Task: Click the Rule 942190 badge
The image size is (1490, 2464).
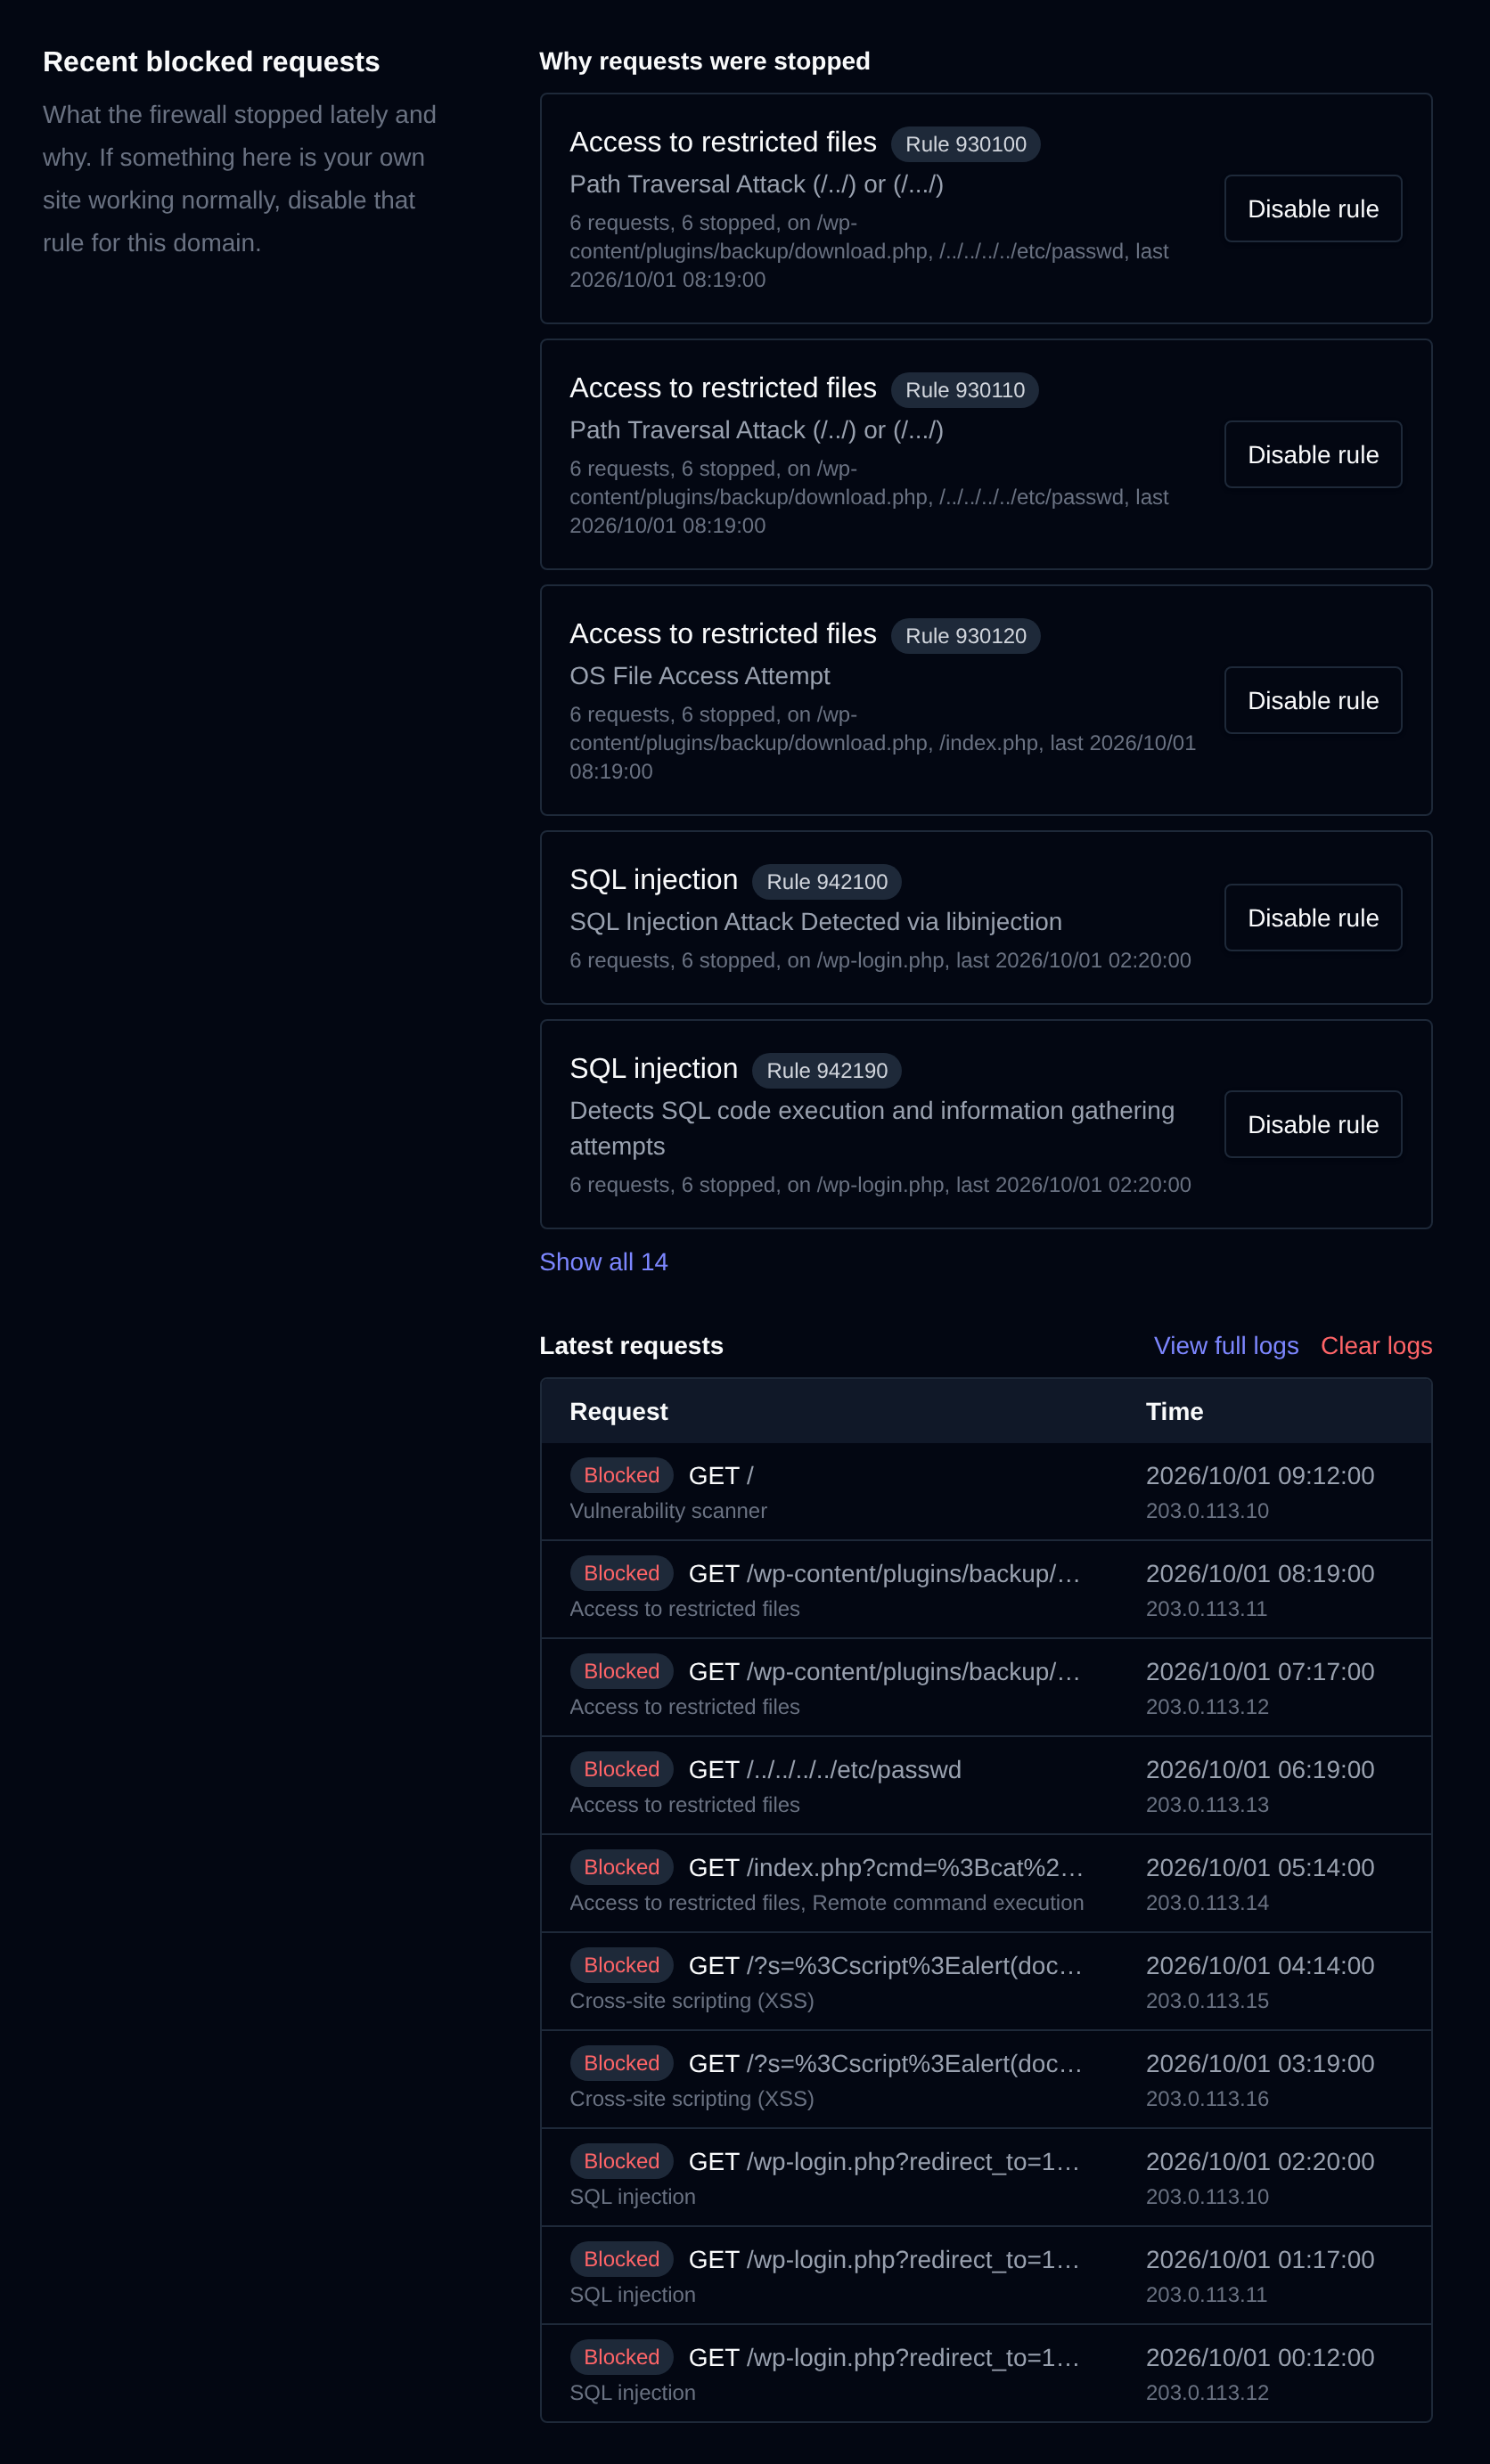Action: coord(827,1071)
